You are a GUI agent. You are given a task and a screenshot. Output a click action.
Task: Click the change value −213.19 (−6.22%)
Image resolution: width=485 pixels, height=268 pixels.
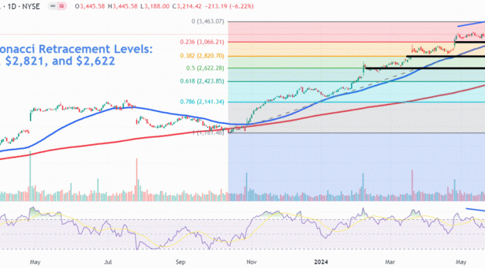pyautogui.click(x=229, y=6)
